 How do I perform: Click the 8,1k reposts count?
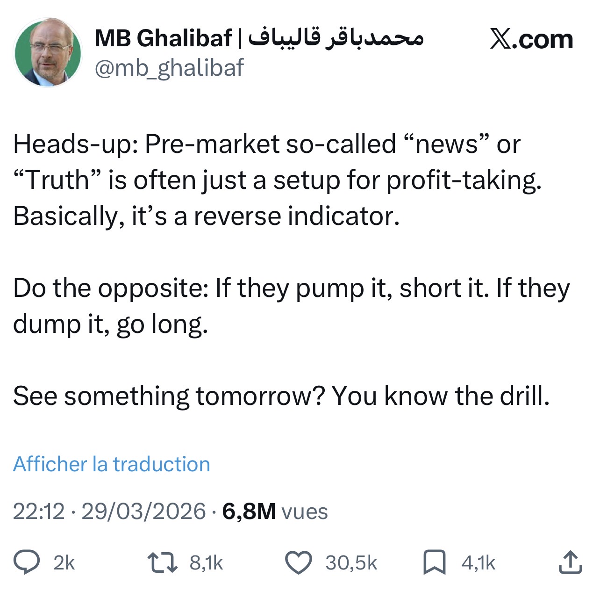[206, 563]
